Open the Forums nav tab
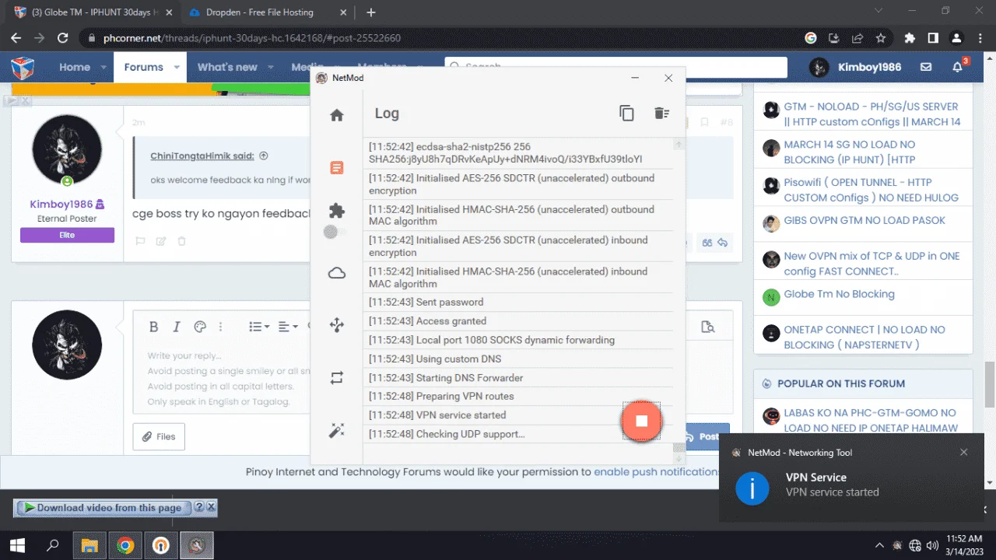Viewport: 996px width, 560px height. (x=144, y=68)
